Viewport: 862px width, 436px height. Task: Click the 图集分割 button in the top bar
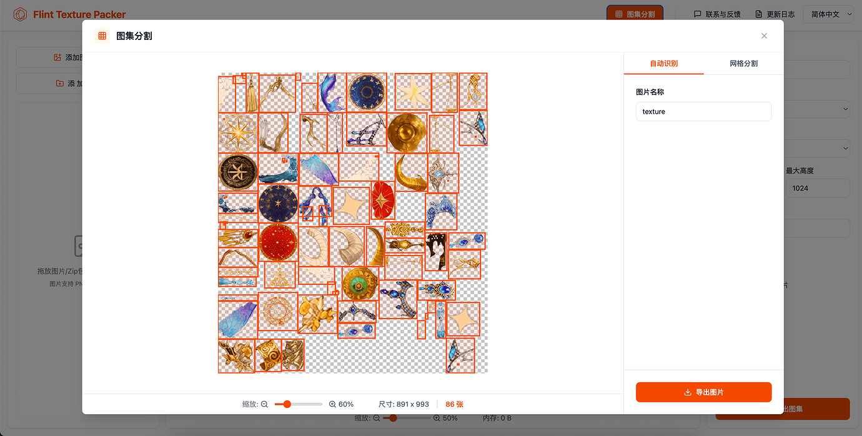[x=635, y=14]
